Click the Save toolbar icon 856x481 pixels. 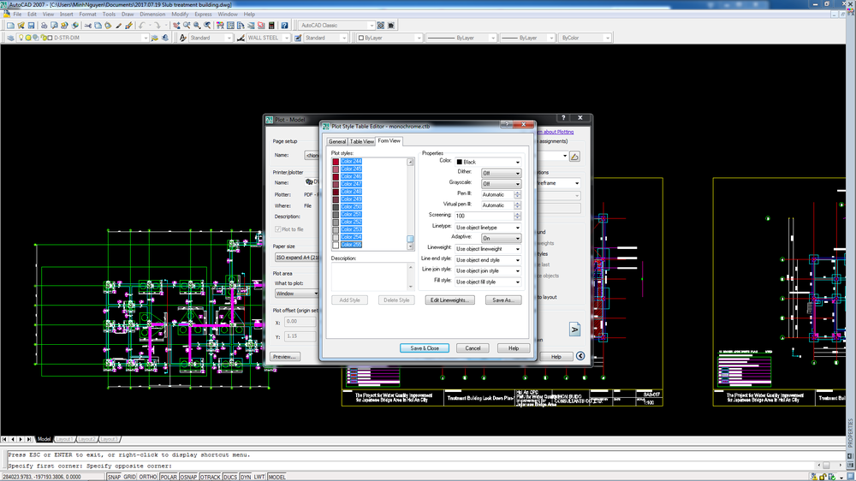(x=31, y=25)
